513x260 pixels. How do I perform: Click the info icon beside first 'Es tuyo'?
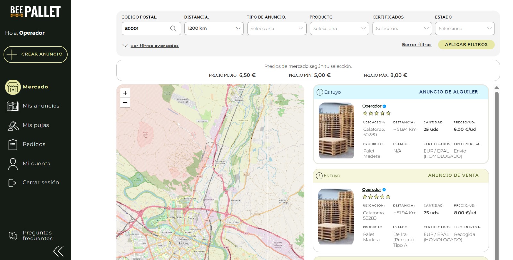[x=320, y=92]
